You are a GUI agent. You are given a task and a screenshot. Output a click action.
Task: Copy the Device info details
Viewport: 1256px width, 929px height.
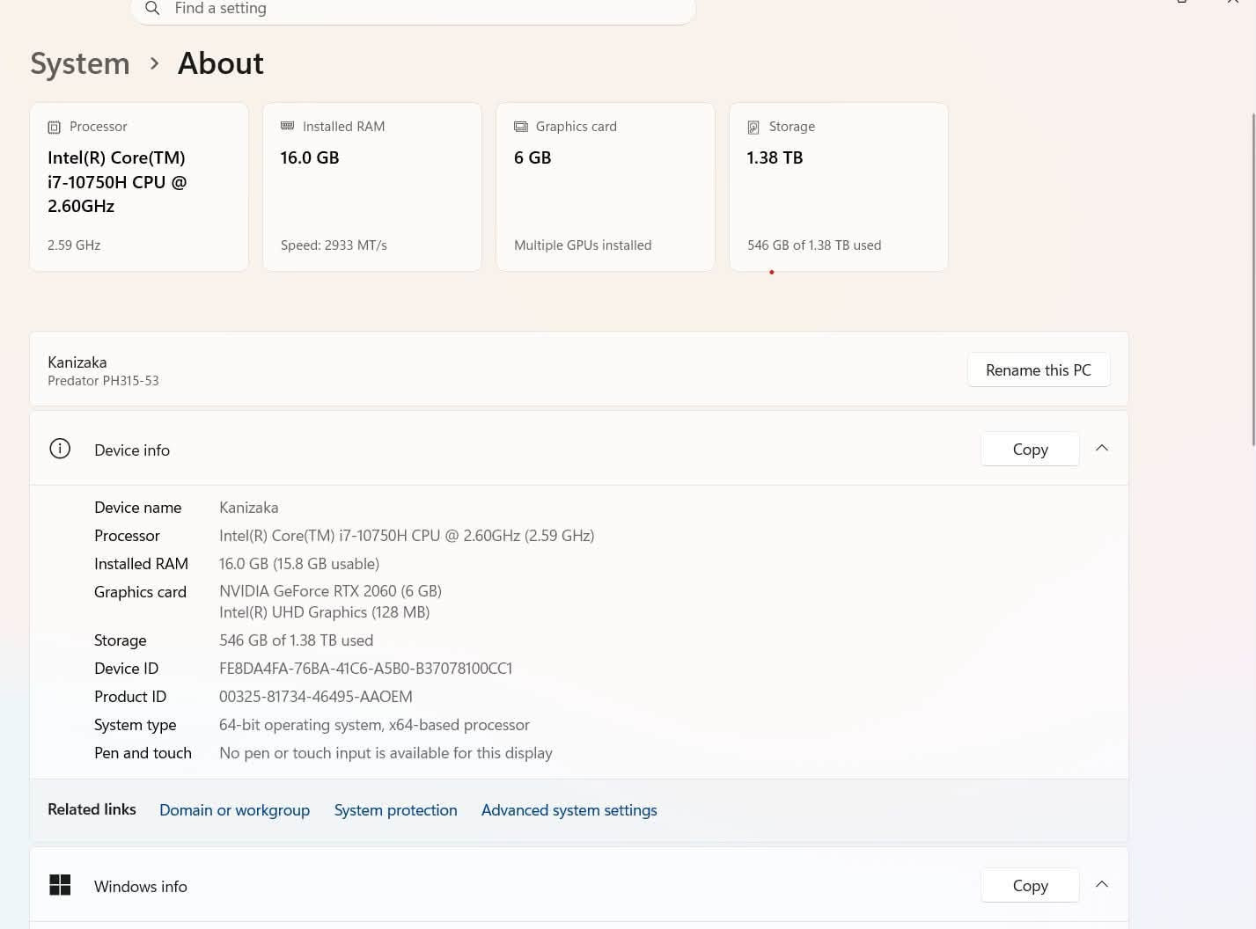pos(1030,450)
